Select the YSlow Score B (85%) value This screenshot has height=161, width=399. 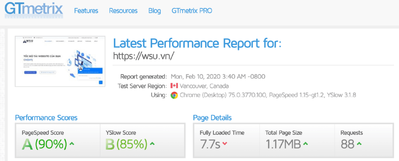(x=127, y=144)
